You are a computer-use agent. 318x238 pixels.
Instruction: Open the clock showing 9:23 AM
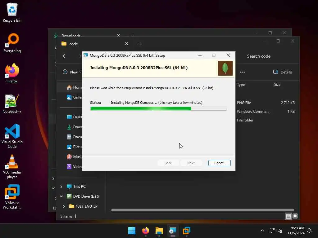coord(296,231)
